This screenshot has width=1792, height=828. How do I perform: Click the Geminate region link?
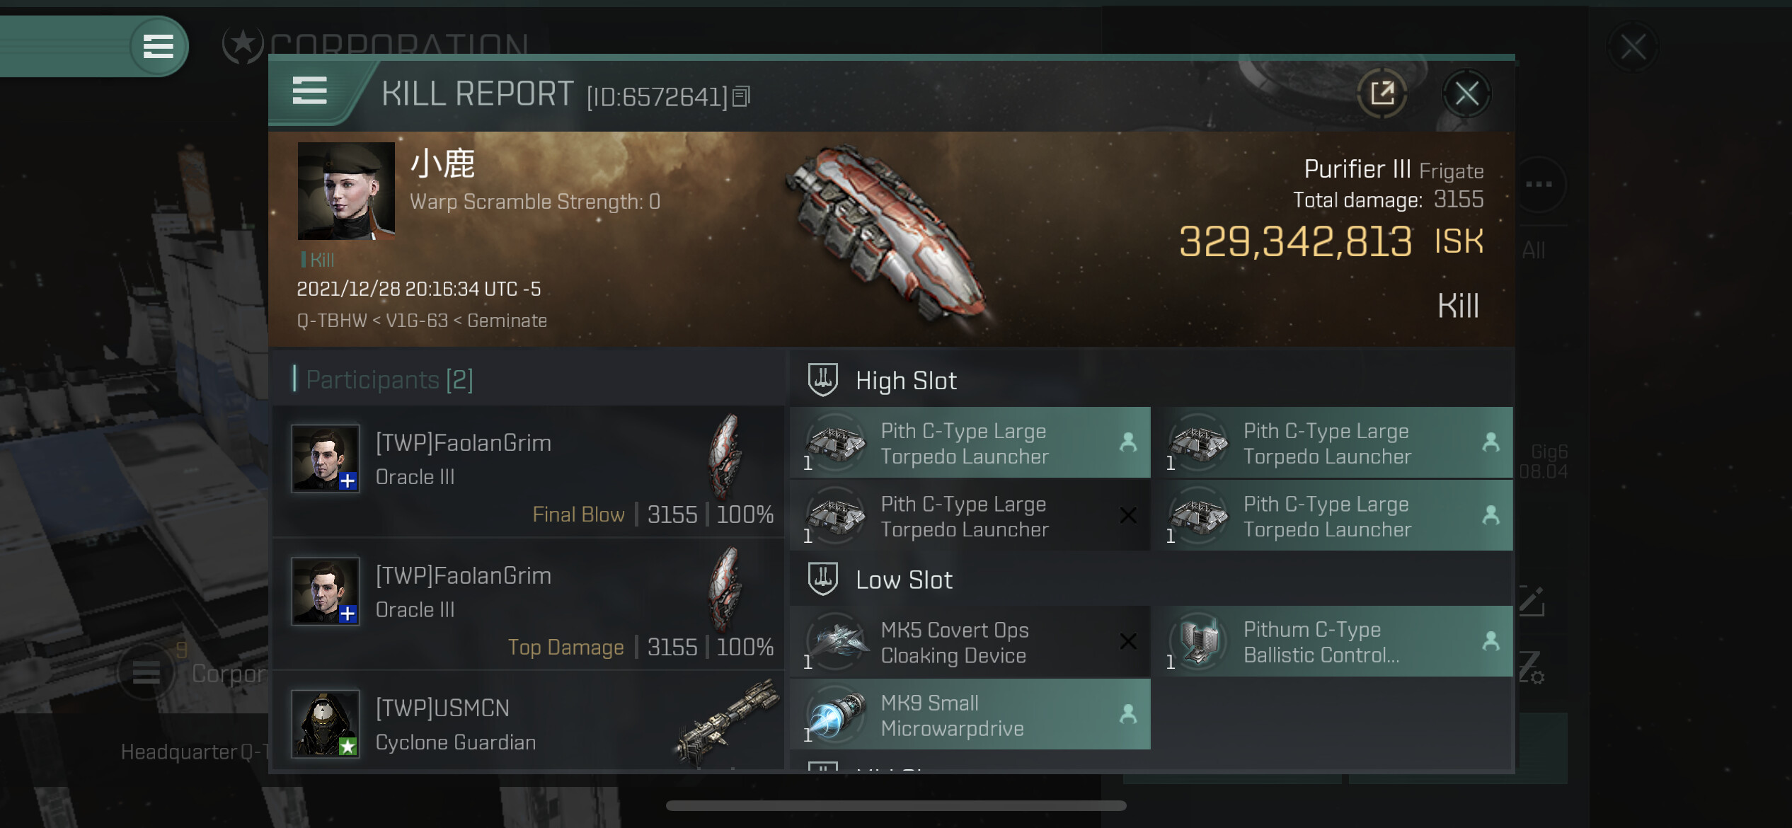point(507,321)
